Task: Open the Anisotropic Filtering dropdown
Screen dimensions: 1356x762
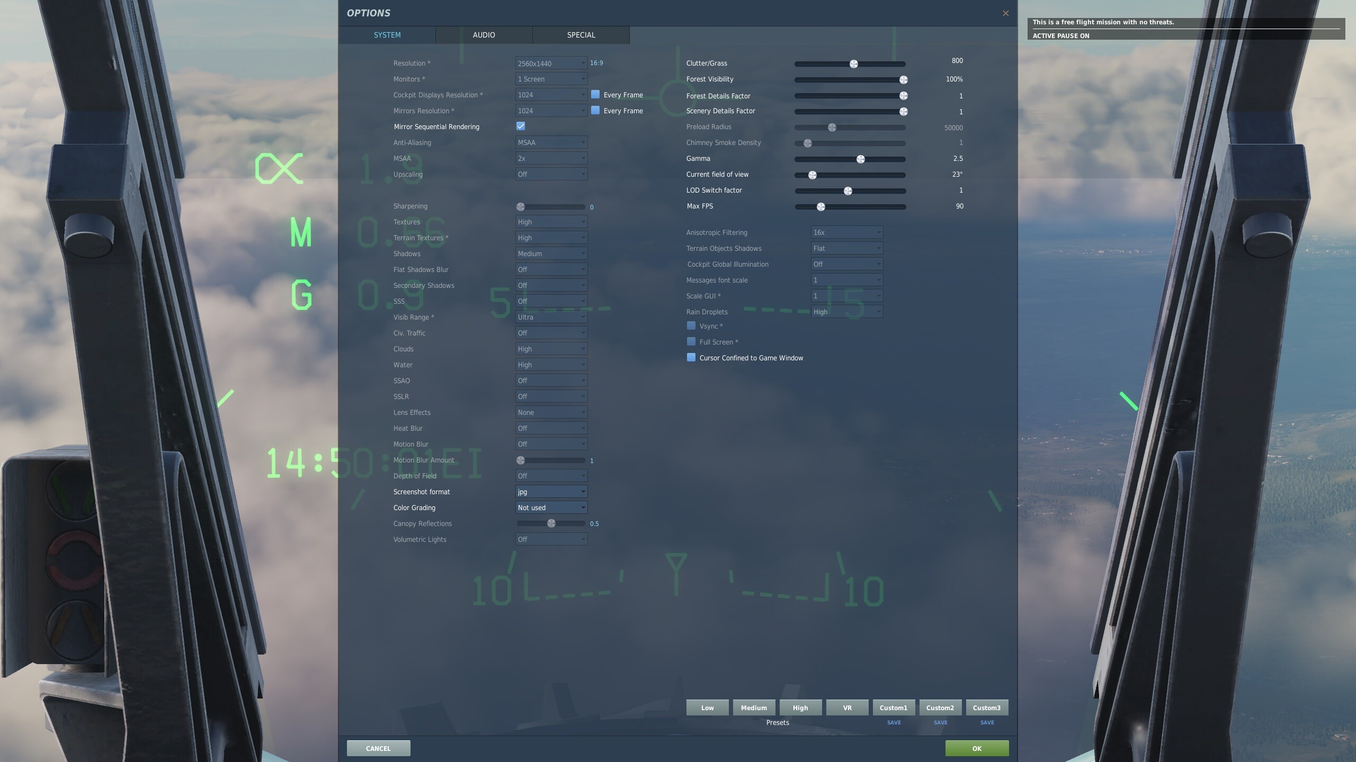Action: click(846, 232)
